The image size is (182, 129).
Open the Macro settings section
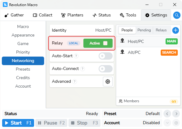(23, 26)
